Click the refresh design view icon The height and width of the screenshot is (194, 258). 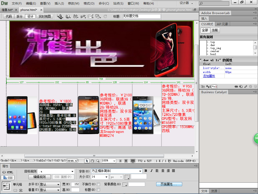coord(105,16)
